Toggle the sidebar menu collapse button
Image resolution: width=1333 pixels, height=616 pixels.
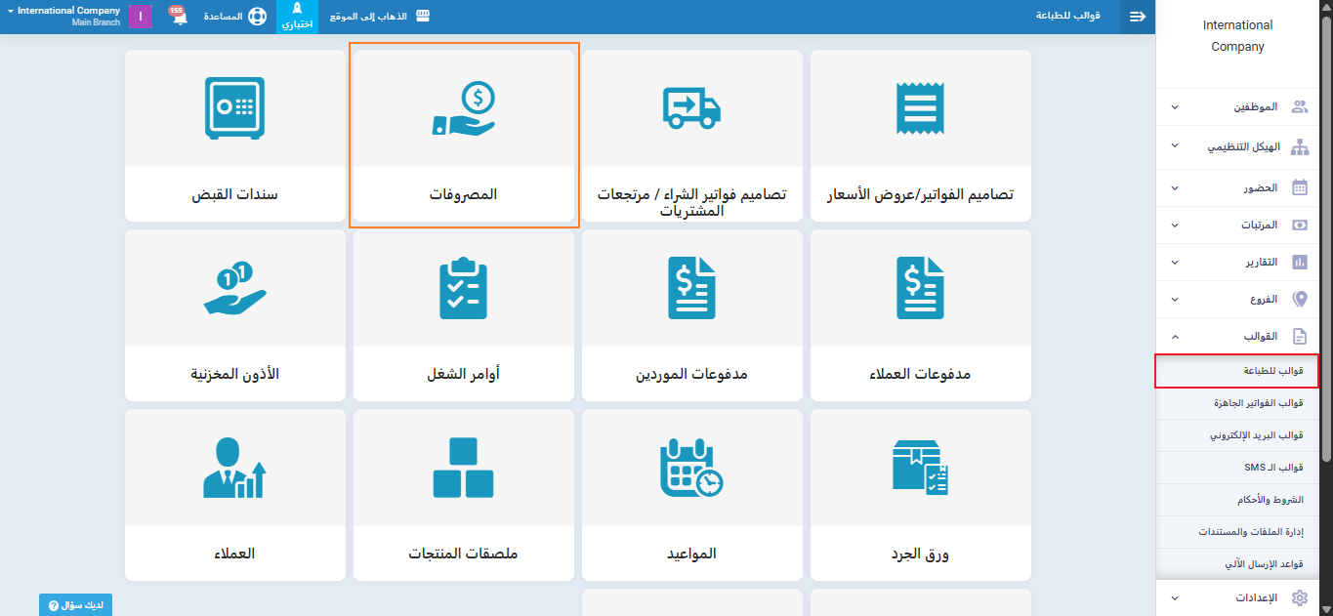click(1137, 17)
